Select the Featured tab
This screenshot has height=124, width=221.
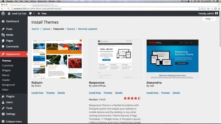[58, 29]
